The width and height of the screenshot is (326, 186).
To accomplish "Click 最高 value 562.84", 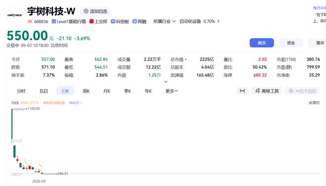I will pyautogui.click(x=101, y=59).
